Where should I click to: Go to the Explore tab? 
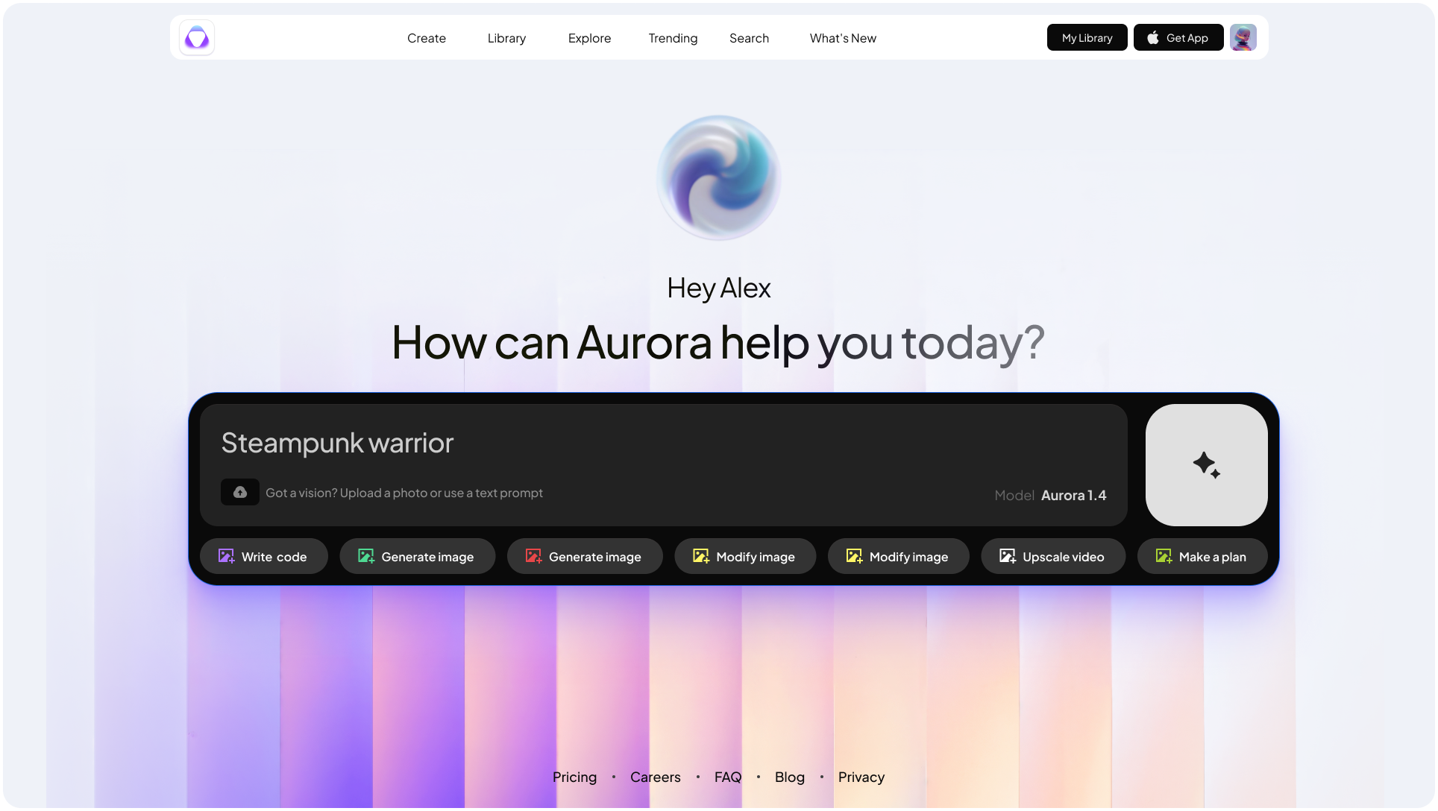(x=589, y=38)
